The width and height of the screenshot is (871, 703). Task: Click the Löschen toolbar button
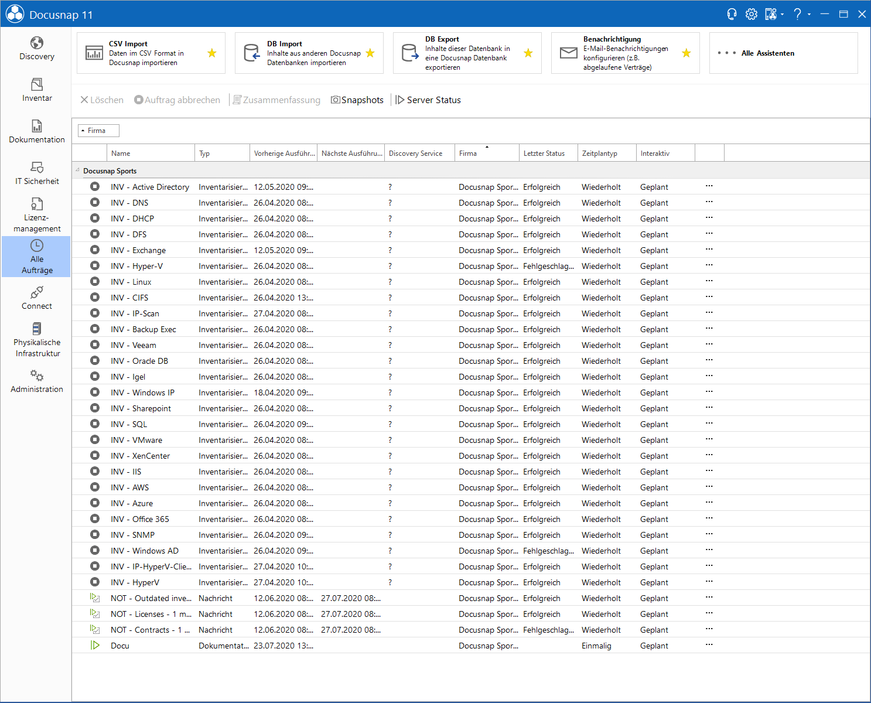pos(102,100)
